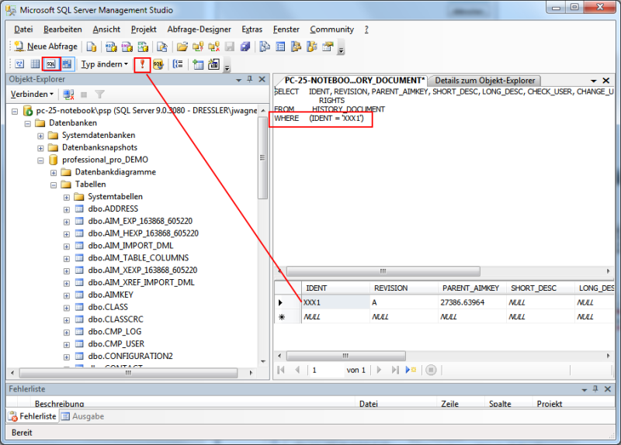Click the REVISION column header

[404, 288]
